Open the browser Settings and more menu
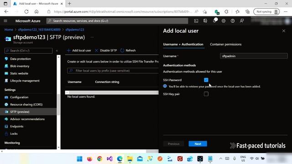This screenshot has width=292, height=164. coord(286,12)
